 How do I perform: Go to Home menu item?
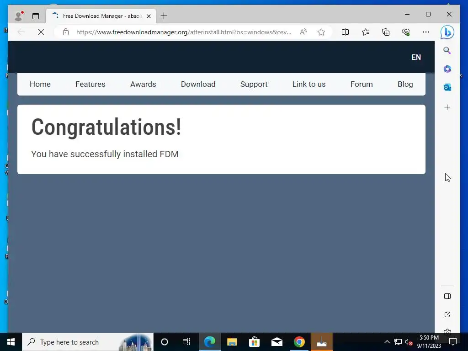pos(40,84)
